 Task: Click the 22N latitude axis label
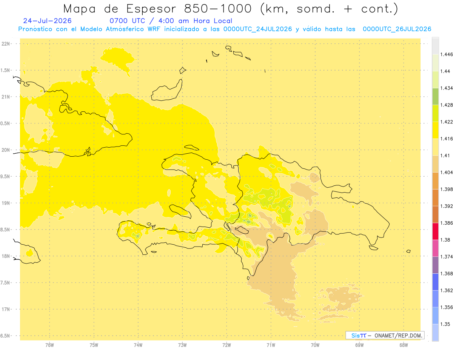(x=6, y=43)
